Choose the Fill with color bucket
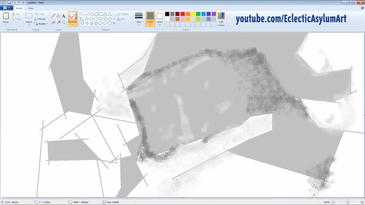 tap(58, 16)
